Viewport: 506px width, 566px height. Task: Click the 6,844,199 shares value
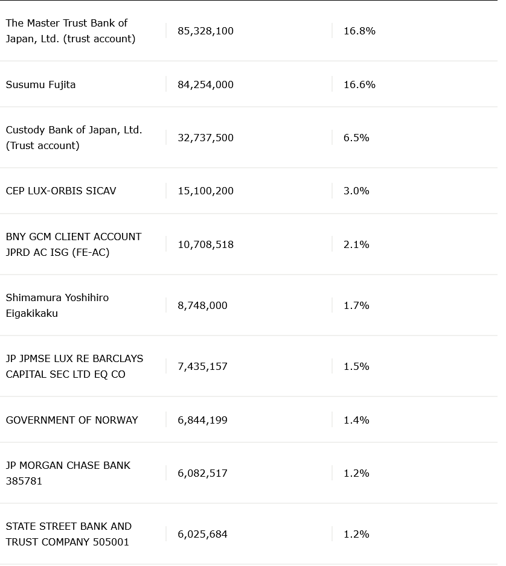[203, 420]
